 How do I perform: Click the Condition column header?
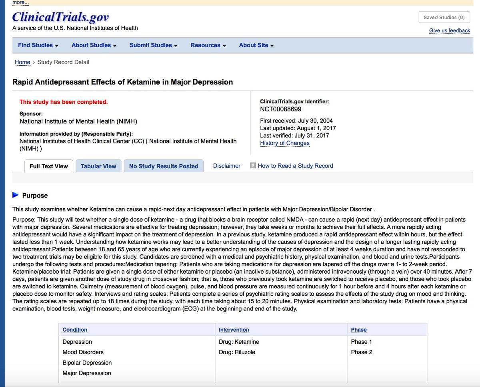point(75,330)
